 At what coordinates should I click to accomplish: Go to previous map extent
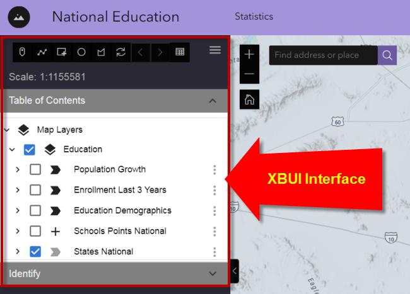141,52
